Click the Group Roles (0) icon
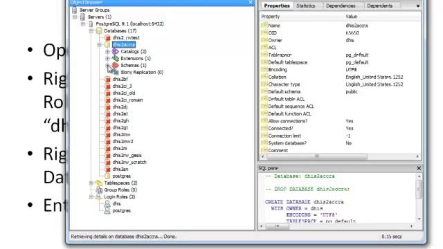Viewport: 443px width, 249px height. click(99, 190)
